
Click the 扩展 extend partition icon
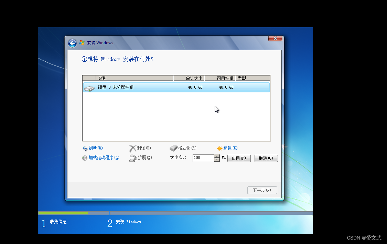click(133, 158)
